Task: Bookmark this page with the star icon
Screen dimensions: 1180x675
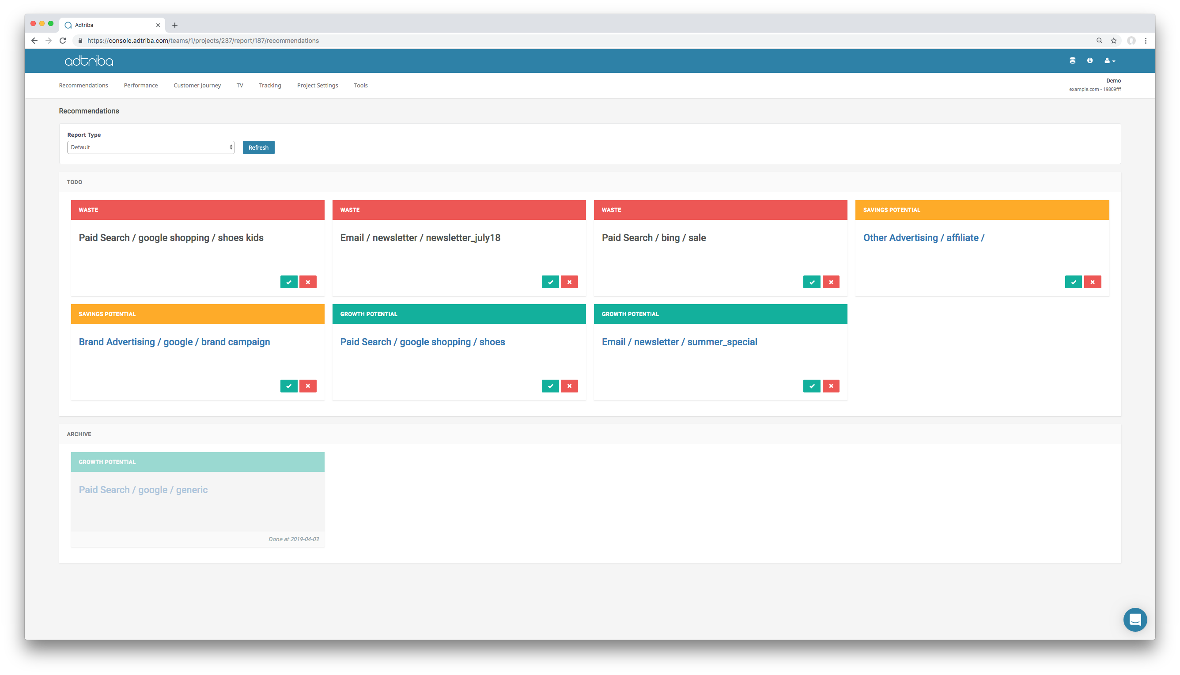Action: (1114, 40)
